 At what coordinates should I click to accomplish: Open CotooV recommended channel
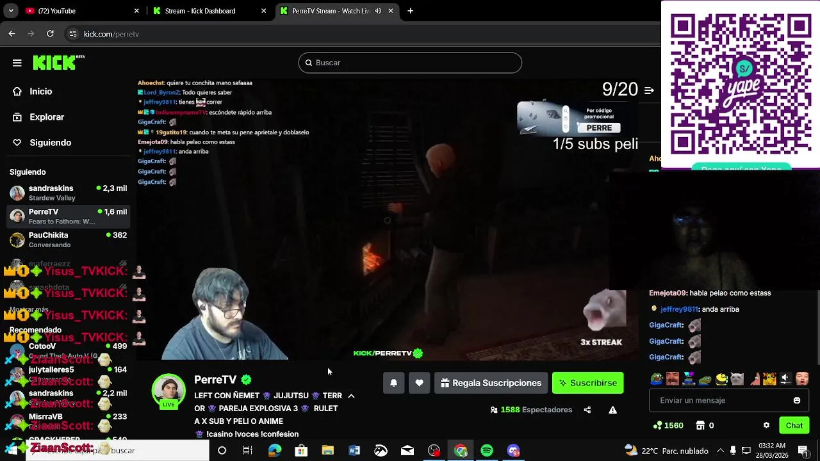[x=68, y=350]
